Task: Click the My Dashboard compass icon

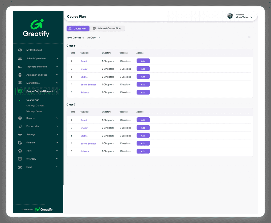Action: click(20, 50)
